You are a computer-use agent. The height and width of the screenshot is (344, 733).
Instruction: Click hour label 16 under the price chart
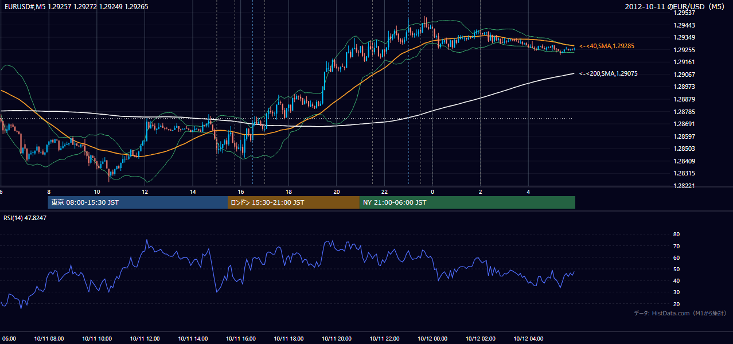click(x=241, y=192)
